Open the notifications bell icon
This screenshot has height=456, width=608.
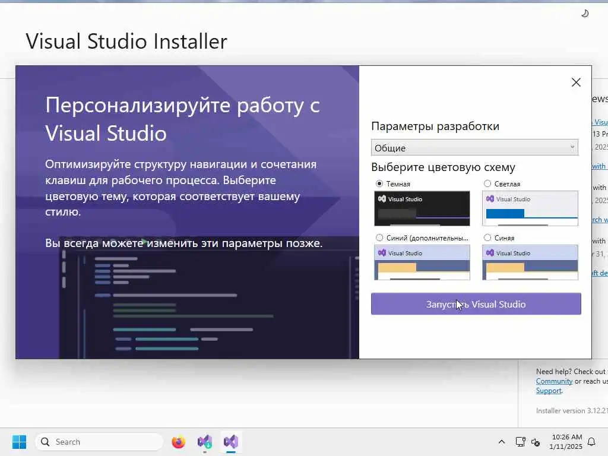pos(591,442)
